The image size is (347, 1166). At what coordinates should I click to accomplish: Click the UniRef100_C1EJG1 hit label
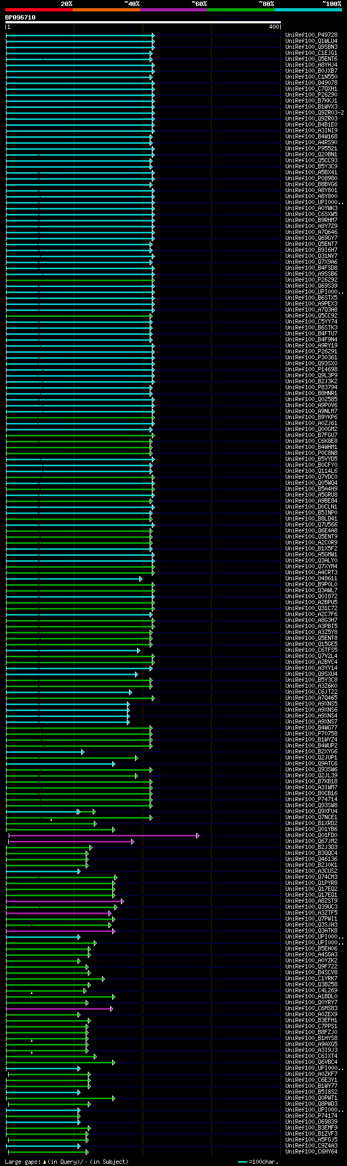click(311, 53)
